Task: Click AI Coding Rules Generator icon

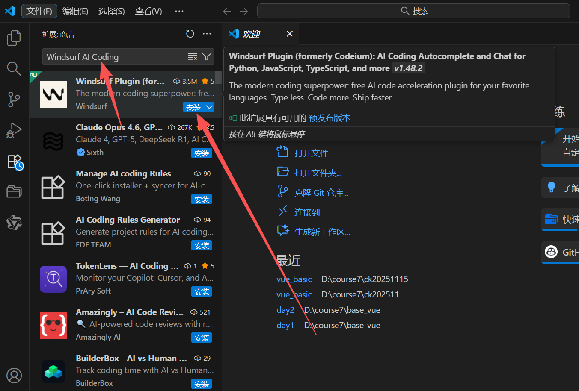Action: (53, 233)
